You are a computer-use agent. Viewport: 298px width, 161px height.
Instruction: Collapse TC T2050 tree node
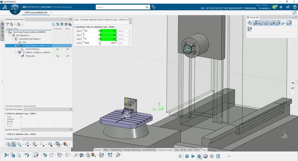16,53
